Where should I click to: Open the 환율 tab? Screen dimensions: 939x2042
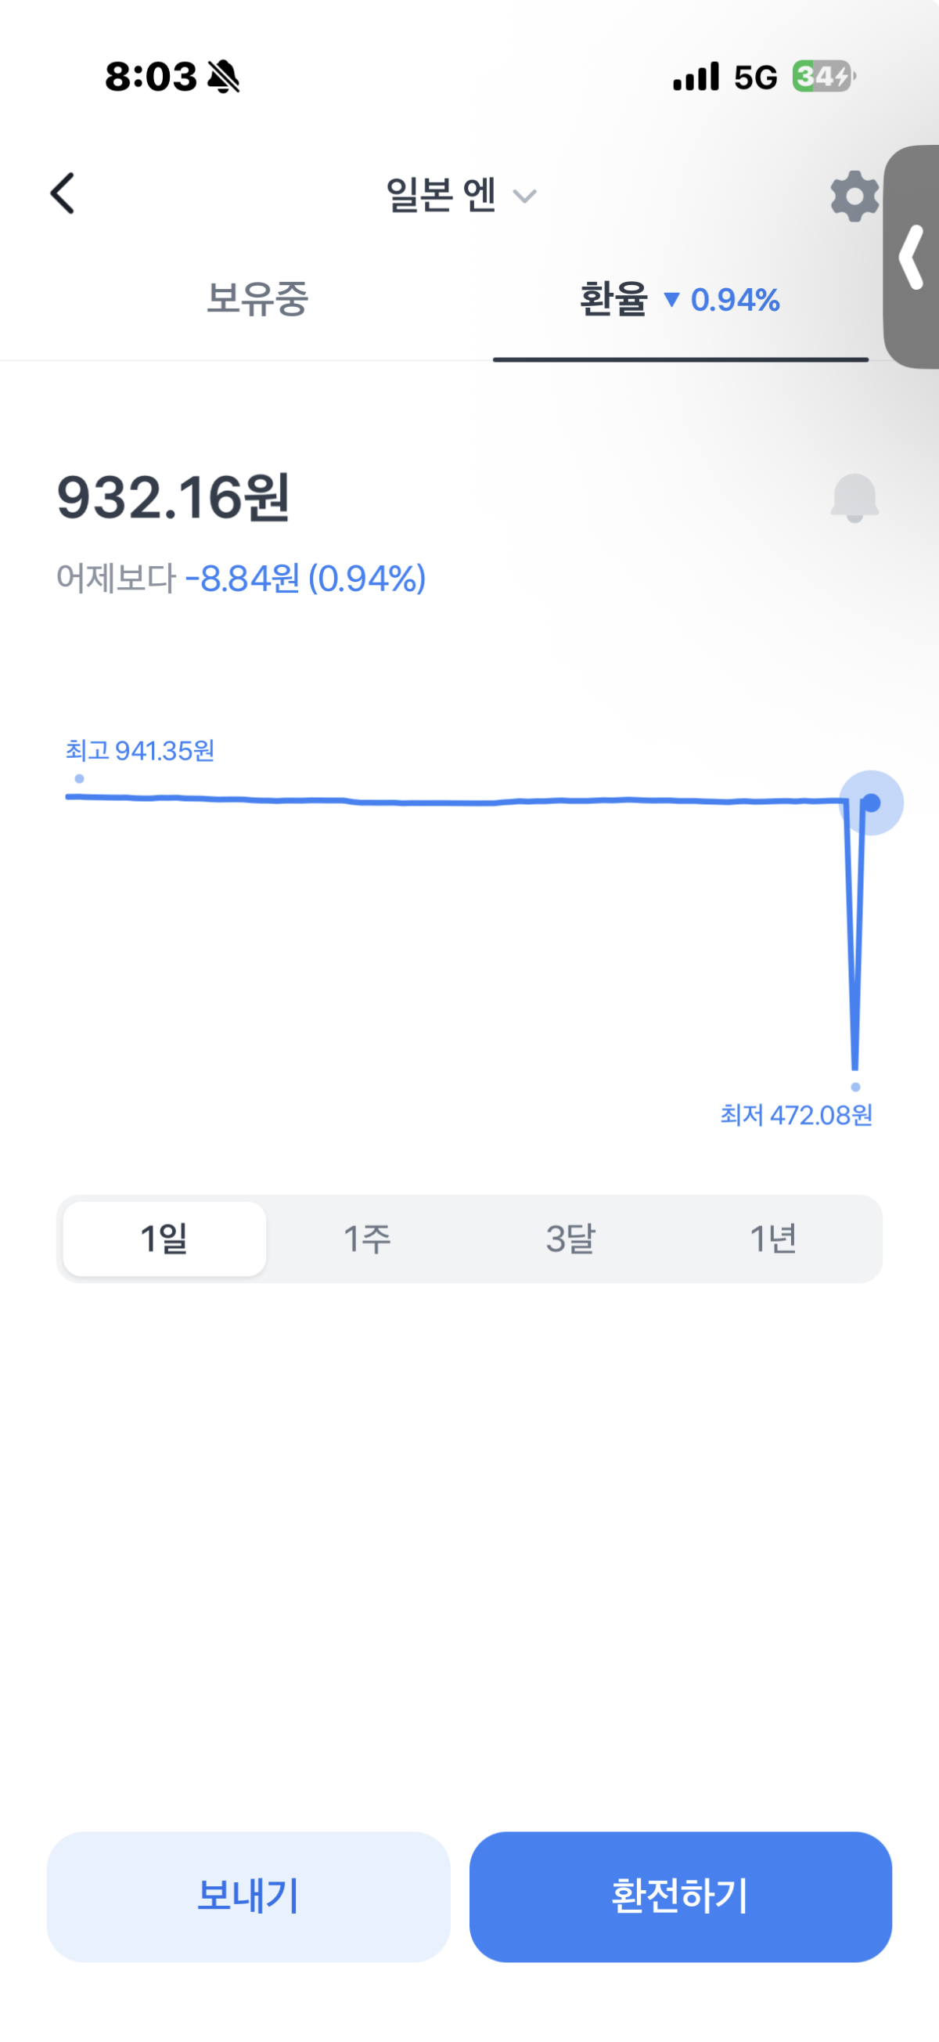coord(613,300)
